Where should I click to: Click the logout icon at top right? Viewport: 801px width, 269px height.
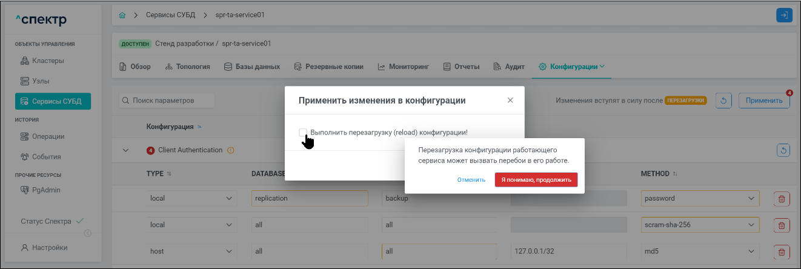click(x=784, y=15)
